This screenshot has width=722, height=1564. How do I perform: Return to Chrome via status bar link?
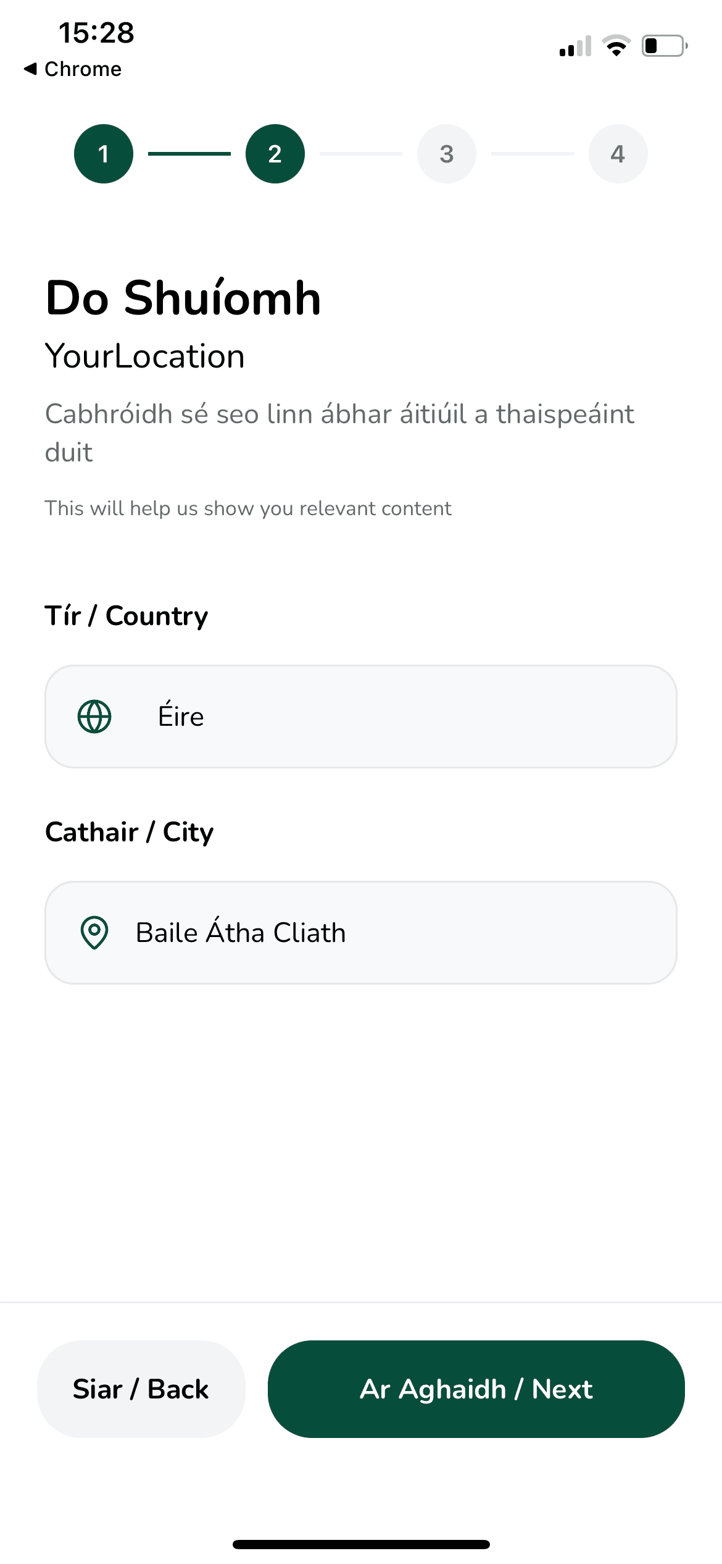(x=83, y=69)
